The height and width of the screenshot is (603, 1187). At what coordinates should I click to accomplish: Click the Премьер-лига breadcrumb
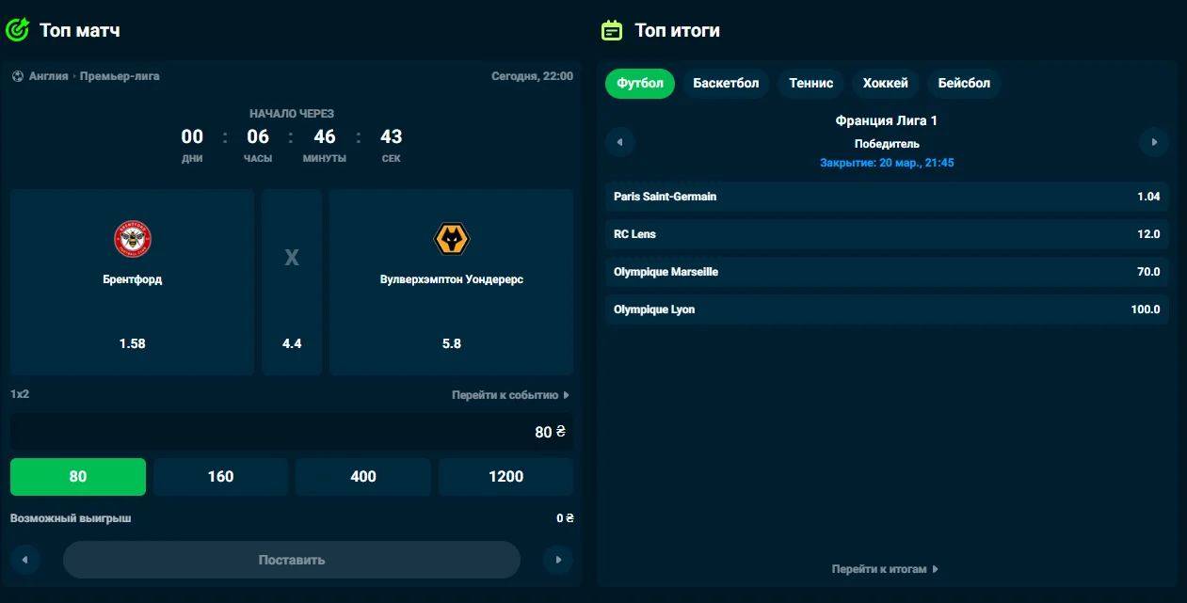[x=120, y=76]
